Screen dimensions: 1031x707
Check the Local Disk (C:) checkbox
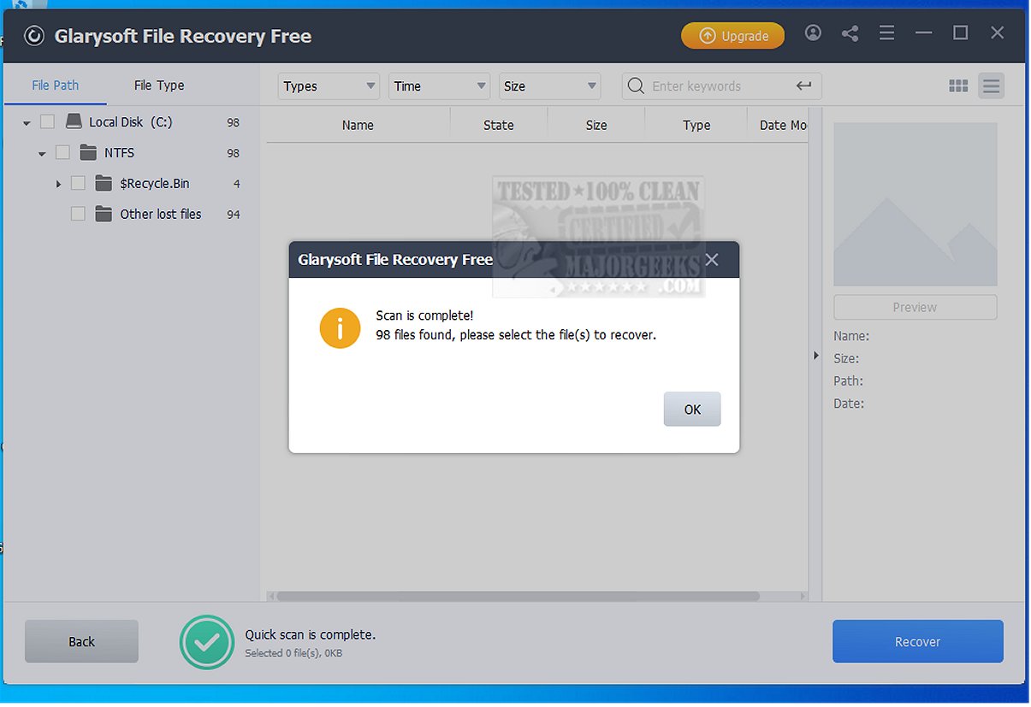[47, 121]
